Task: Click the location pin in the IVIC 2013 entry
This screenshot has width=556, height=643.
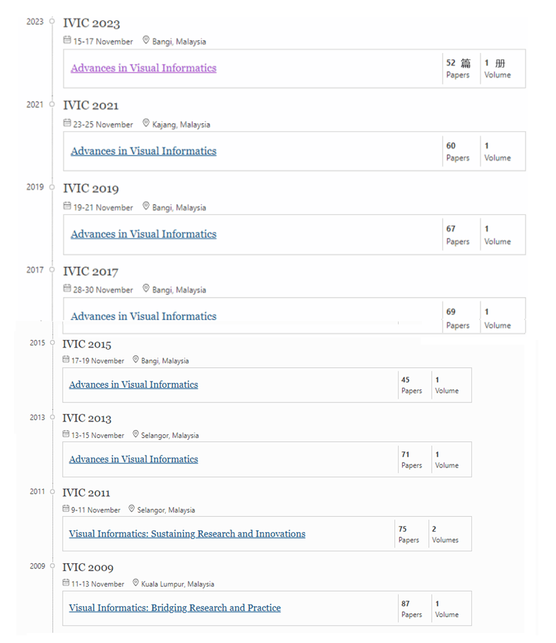Action: (135, 434)
